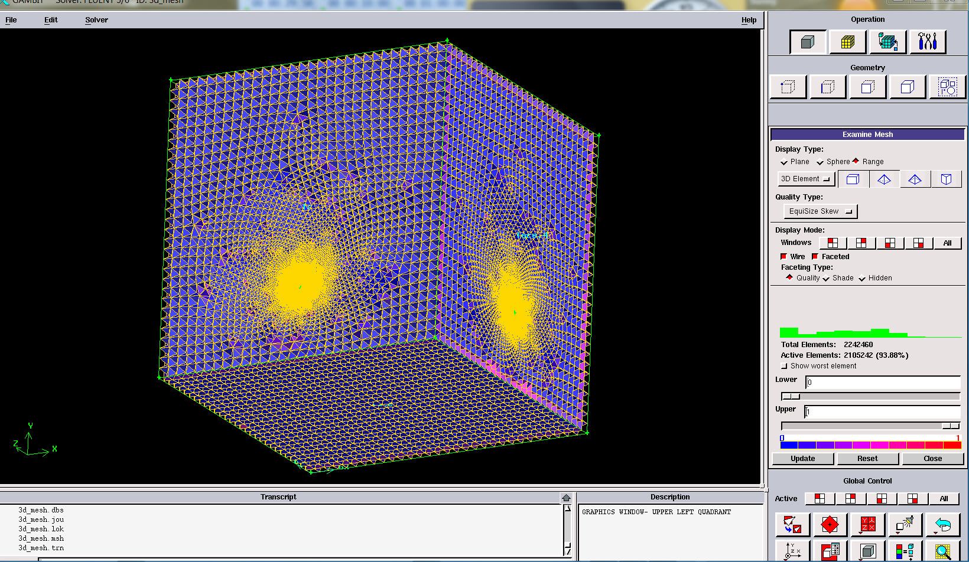Click the Undo arrow icon

943,524
